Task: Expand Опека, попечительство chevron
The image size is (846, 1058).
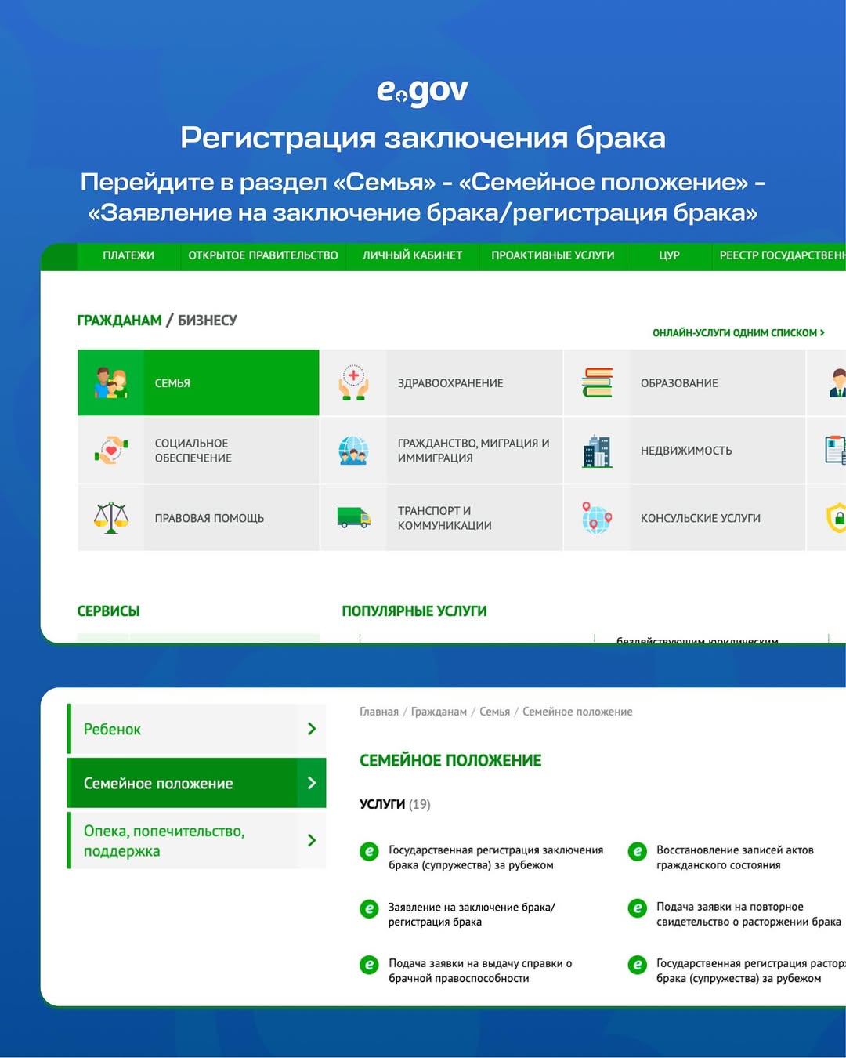Action: click(x=312, y=840)
